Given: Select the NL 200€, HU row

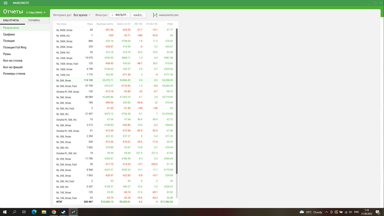Looking at the screenshot, I should coord(115,52).
